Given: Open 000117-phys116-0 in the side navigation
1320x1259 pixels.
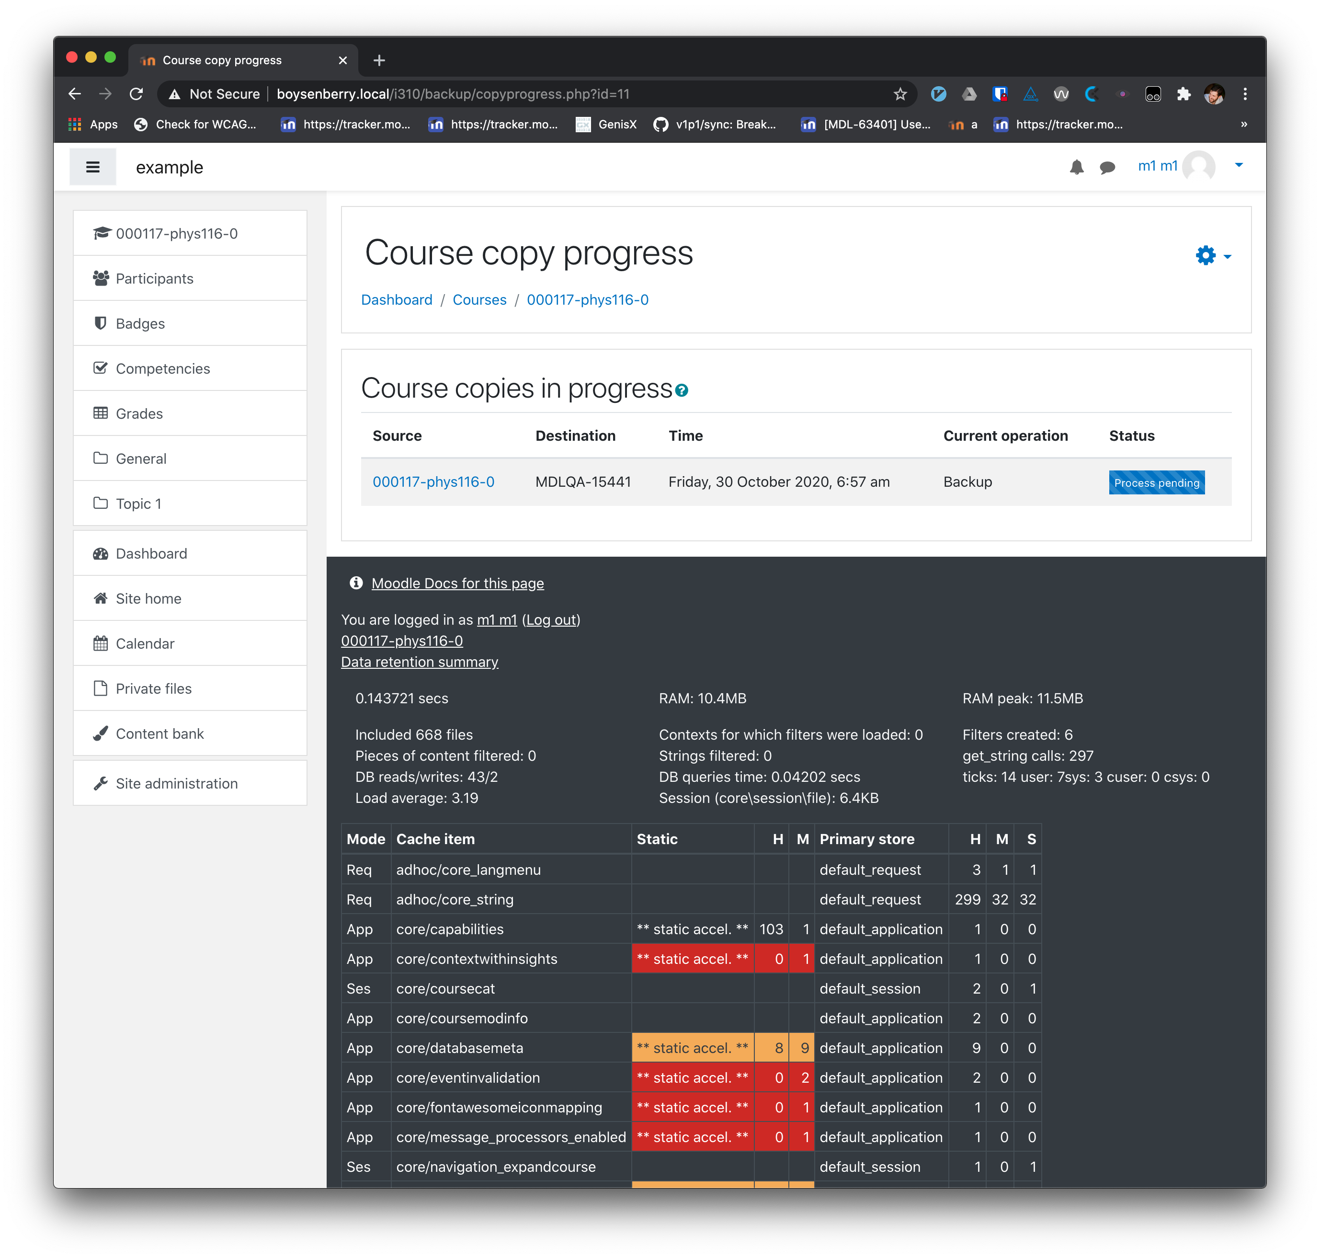Looking at the screenshot, I should (190, 233).
